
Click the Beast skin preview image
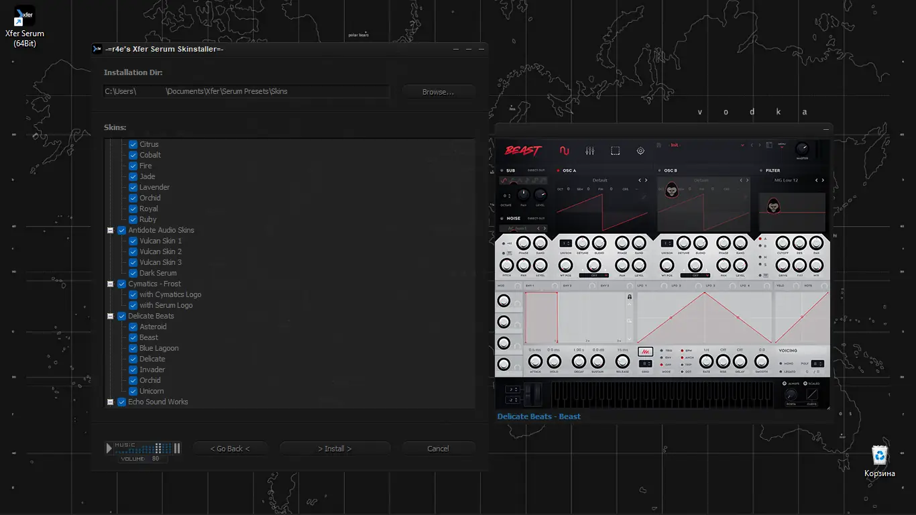[663, 274]
